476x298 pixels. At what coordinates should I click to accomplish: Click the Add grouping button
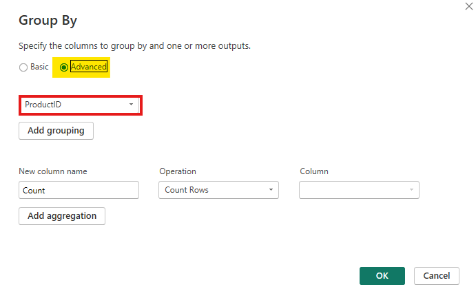click(x=56, y=131)
